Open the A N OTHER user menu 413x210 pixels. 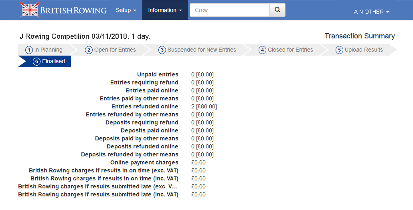tap(371, 12)
